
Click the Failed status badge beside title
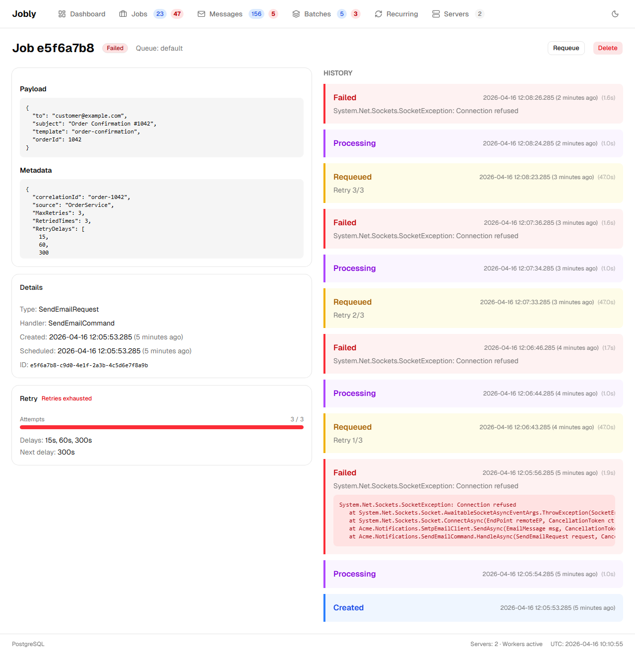pos(115,48)
